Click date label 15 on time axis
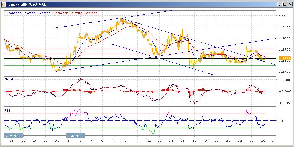 [x=183, y=141]
